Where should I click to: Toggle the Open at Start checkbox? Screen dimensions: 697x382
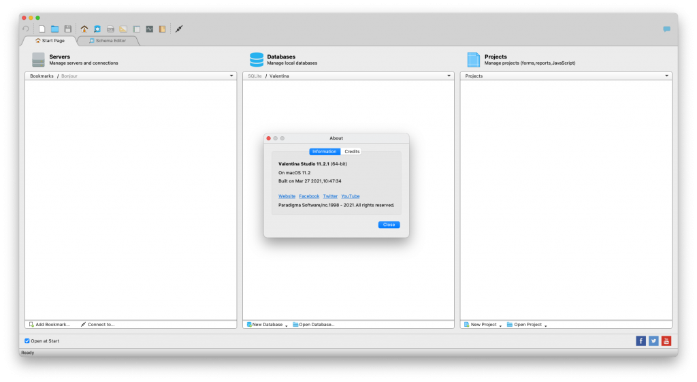[27, 340]
